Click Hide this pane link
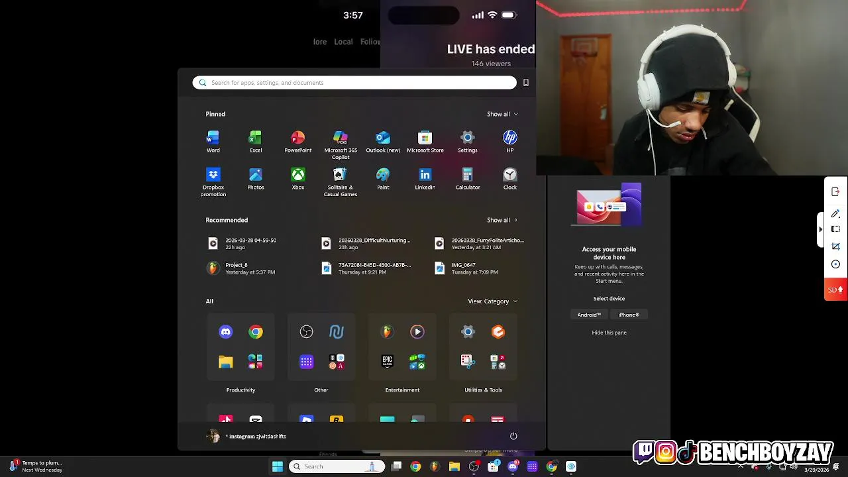 pos(609,333)
